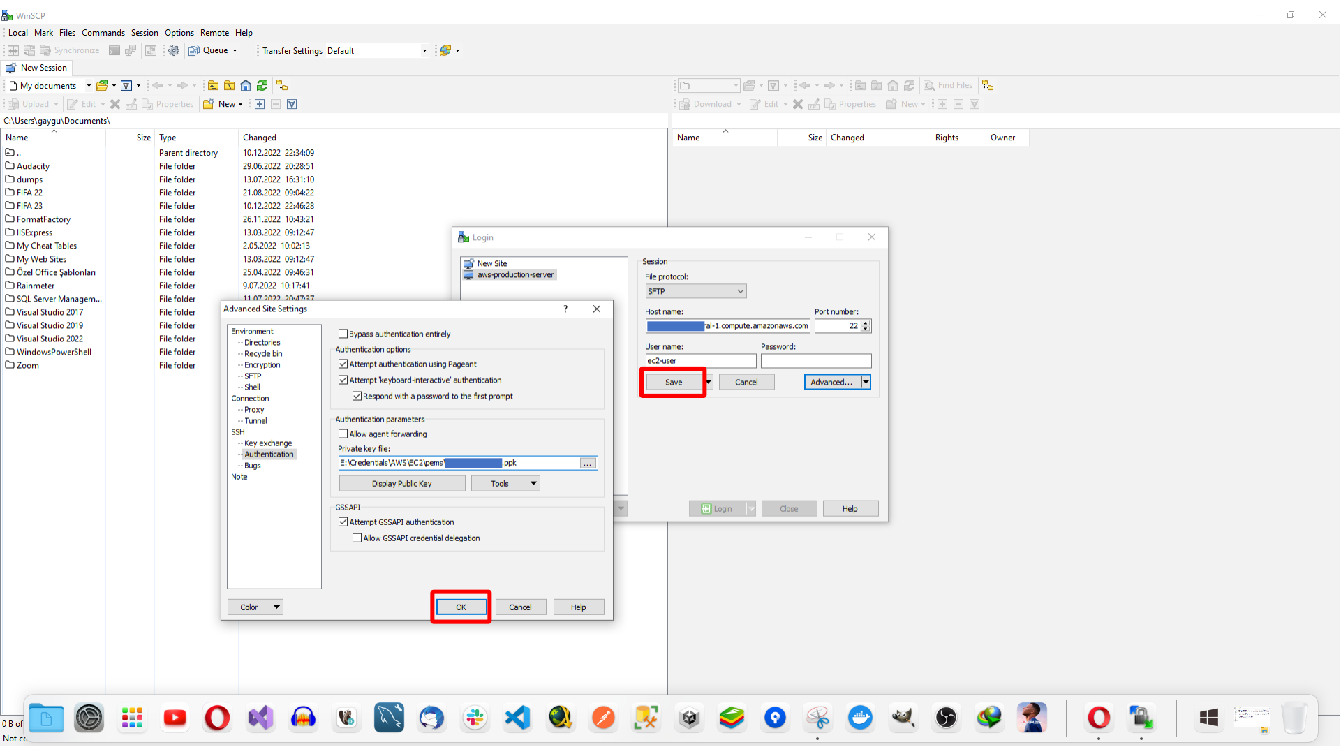Toggle Attempt GSSAPI authentication

point(343,522)
